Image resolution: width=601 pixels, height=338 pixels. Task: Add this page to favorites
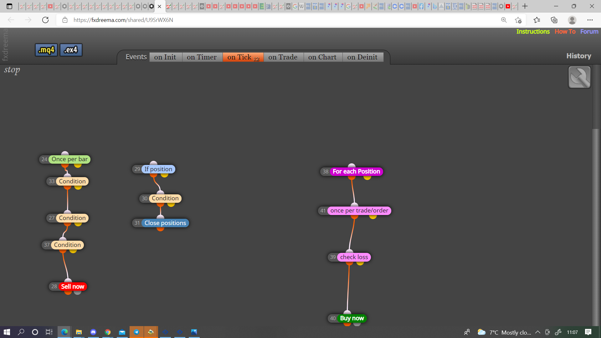[518, 20]
